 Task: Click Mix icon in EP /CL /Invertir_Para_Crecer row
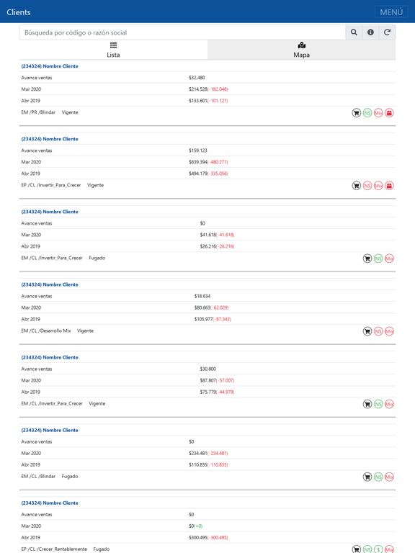pyautogui.click(x=378, y=186)
